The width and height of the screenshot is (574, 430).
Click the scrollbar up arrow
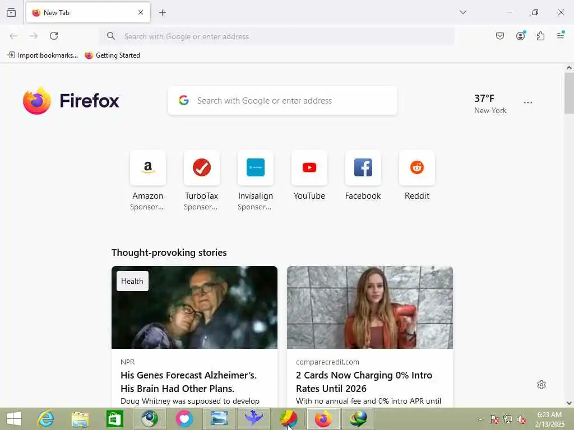tap(569, 68)
